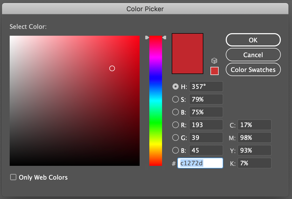
Task: Select the H hue radio button
Action: [x=176, y=86]
